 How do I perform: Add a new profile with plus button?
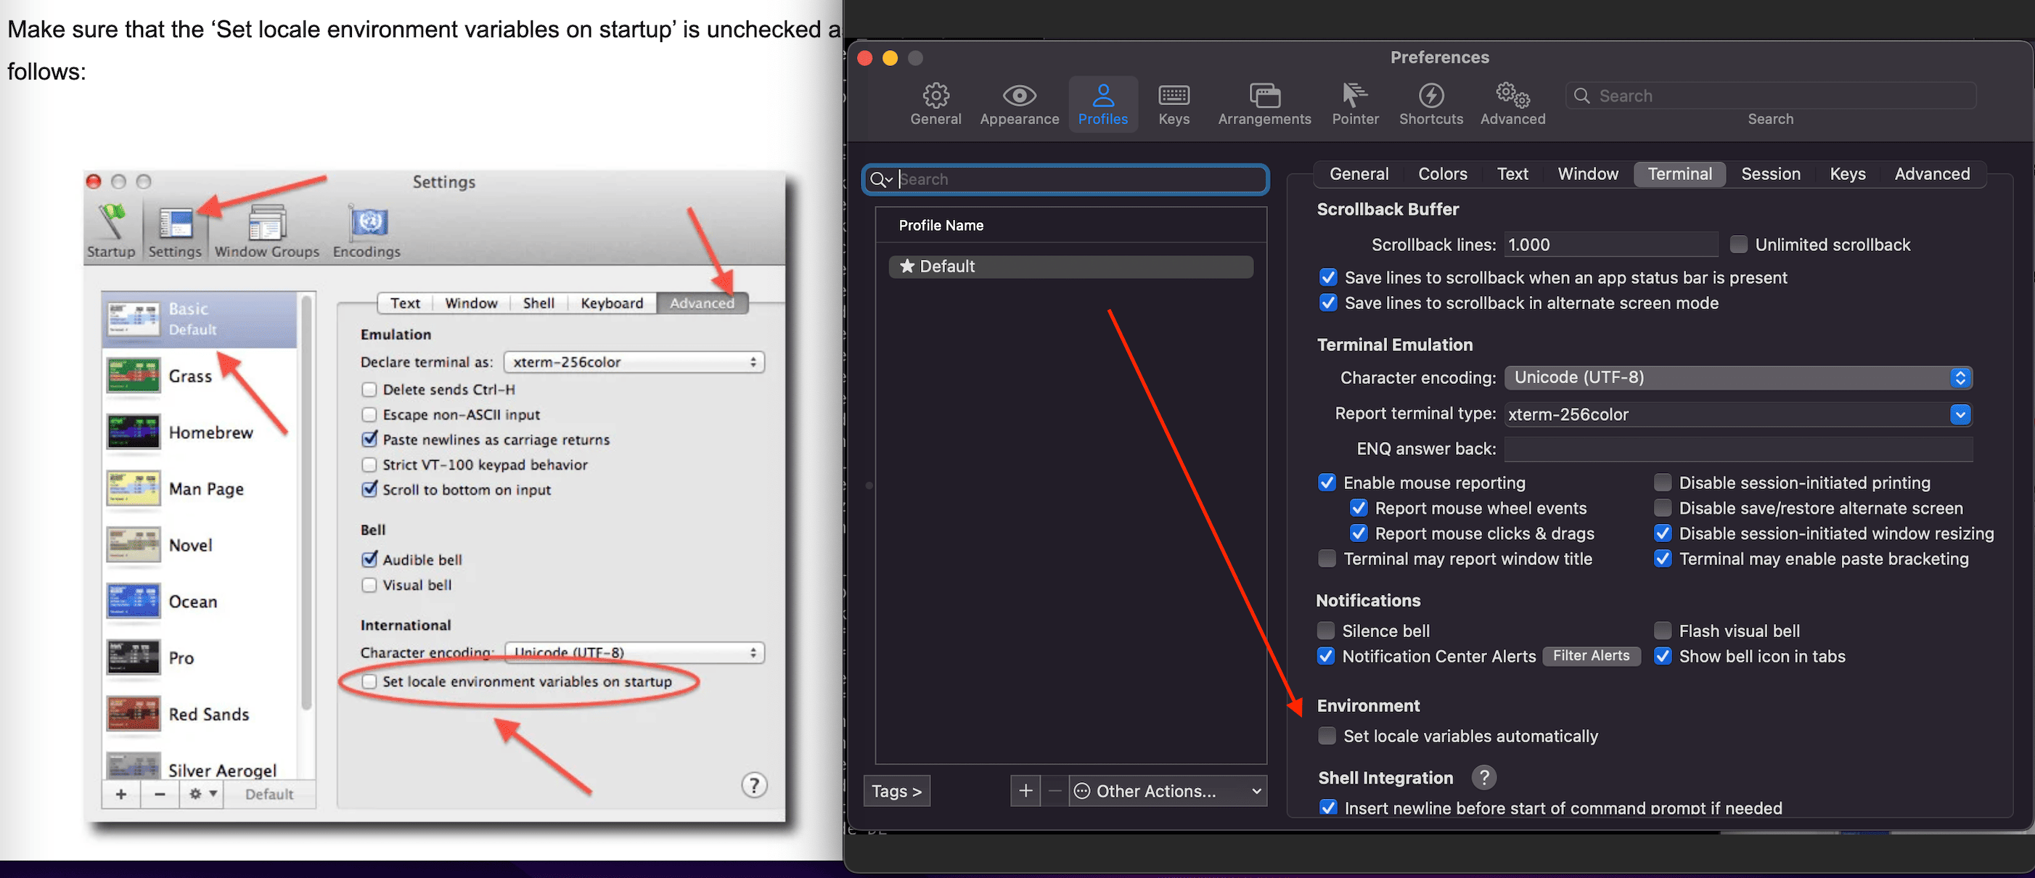1025,790
